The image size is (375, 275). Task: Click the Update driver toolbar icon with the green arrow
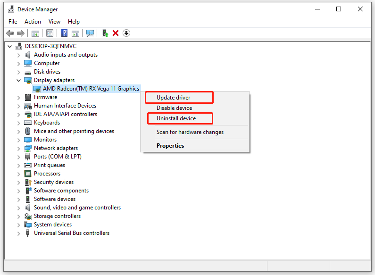tap(105, 33)
